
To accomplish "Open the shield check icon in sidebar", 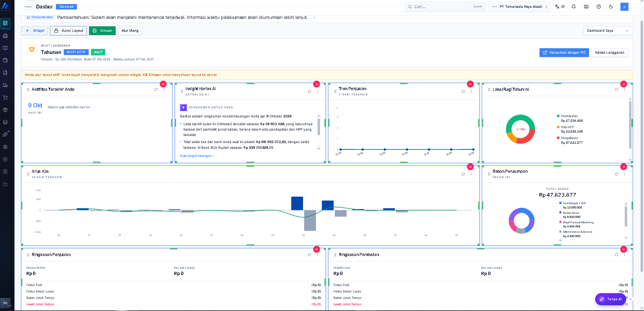I will tap(5, 159).
